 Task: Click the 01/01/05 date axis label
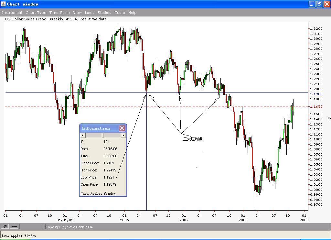pos(65,220)
